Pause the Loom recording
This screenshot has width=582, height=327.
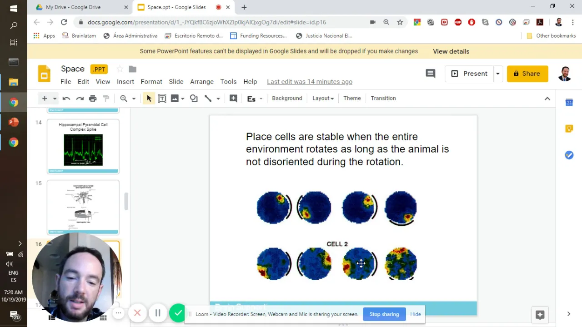(158, 313)
